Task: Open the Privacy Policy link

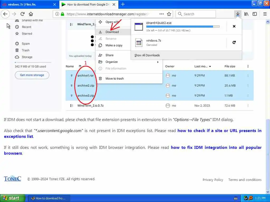Action: [213, 180]
